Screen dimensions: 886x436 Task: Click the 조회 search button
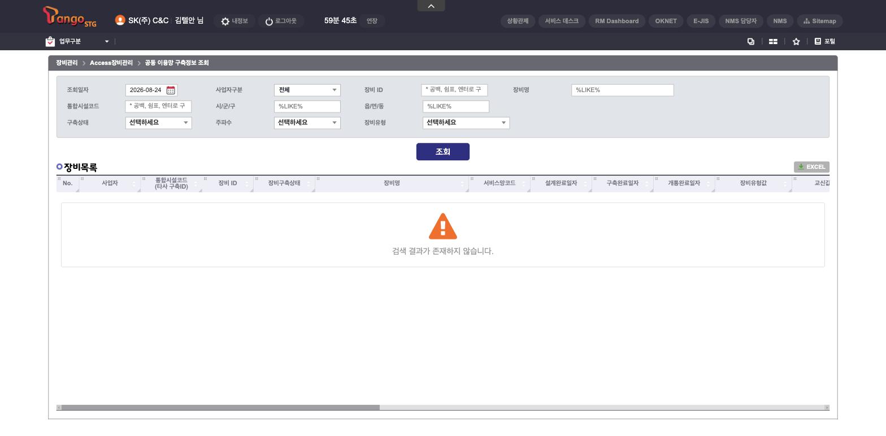[x=443, y=152]
